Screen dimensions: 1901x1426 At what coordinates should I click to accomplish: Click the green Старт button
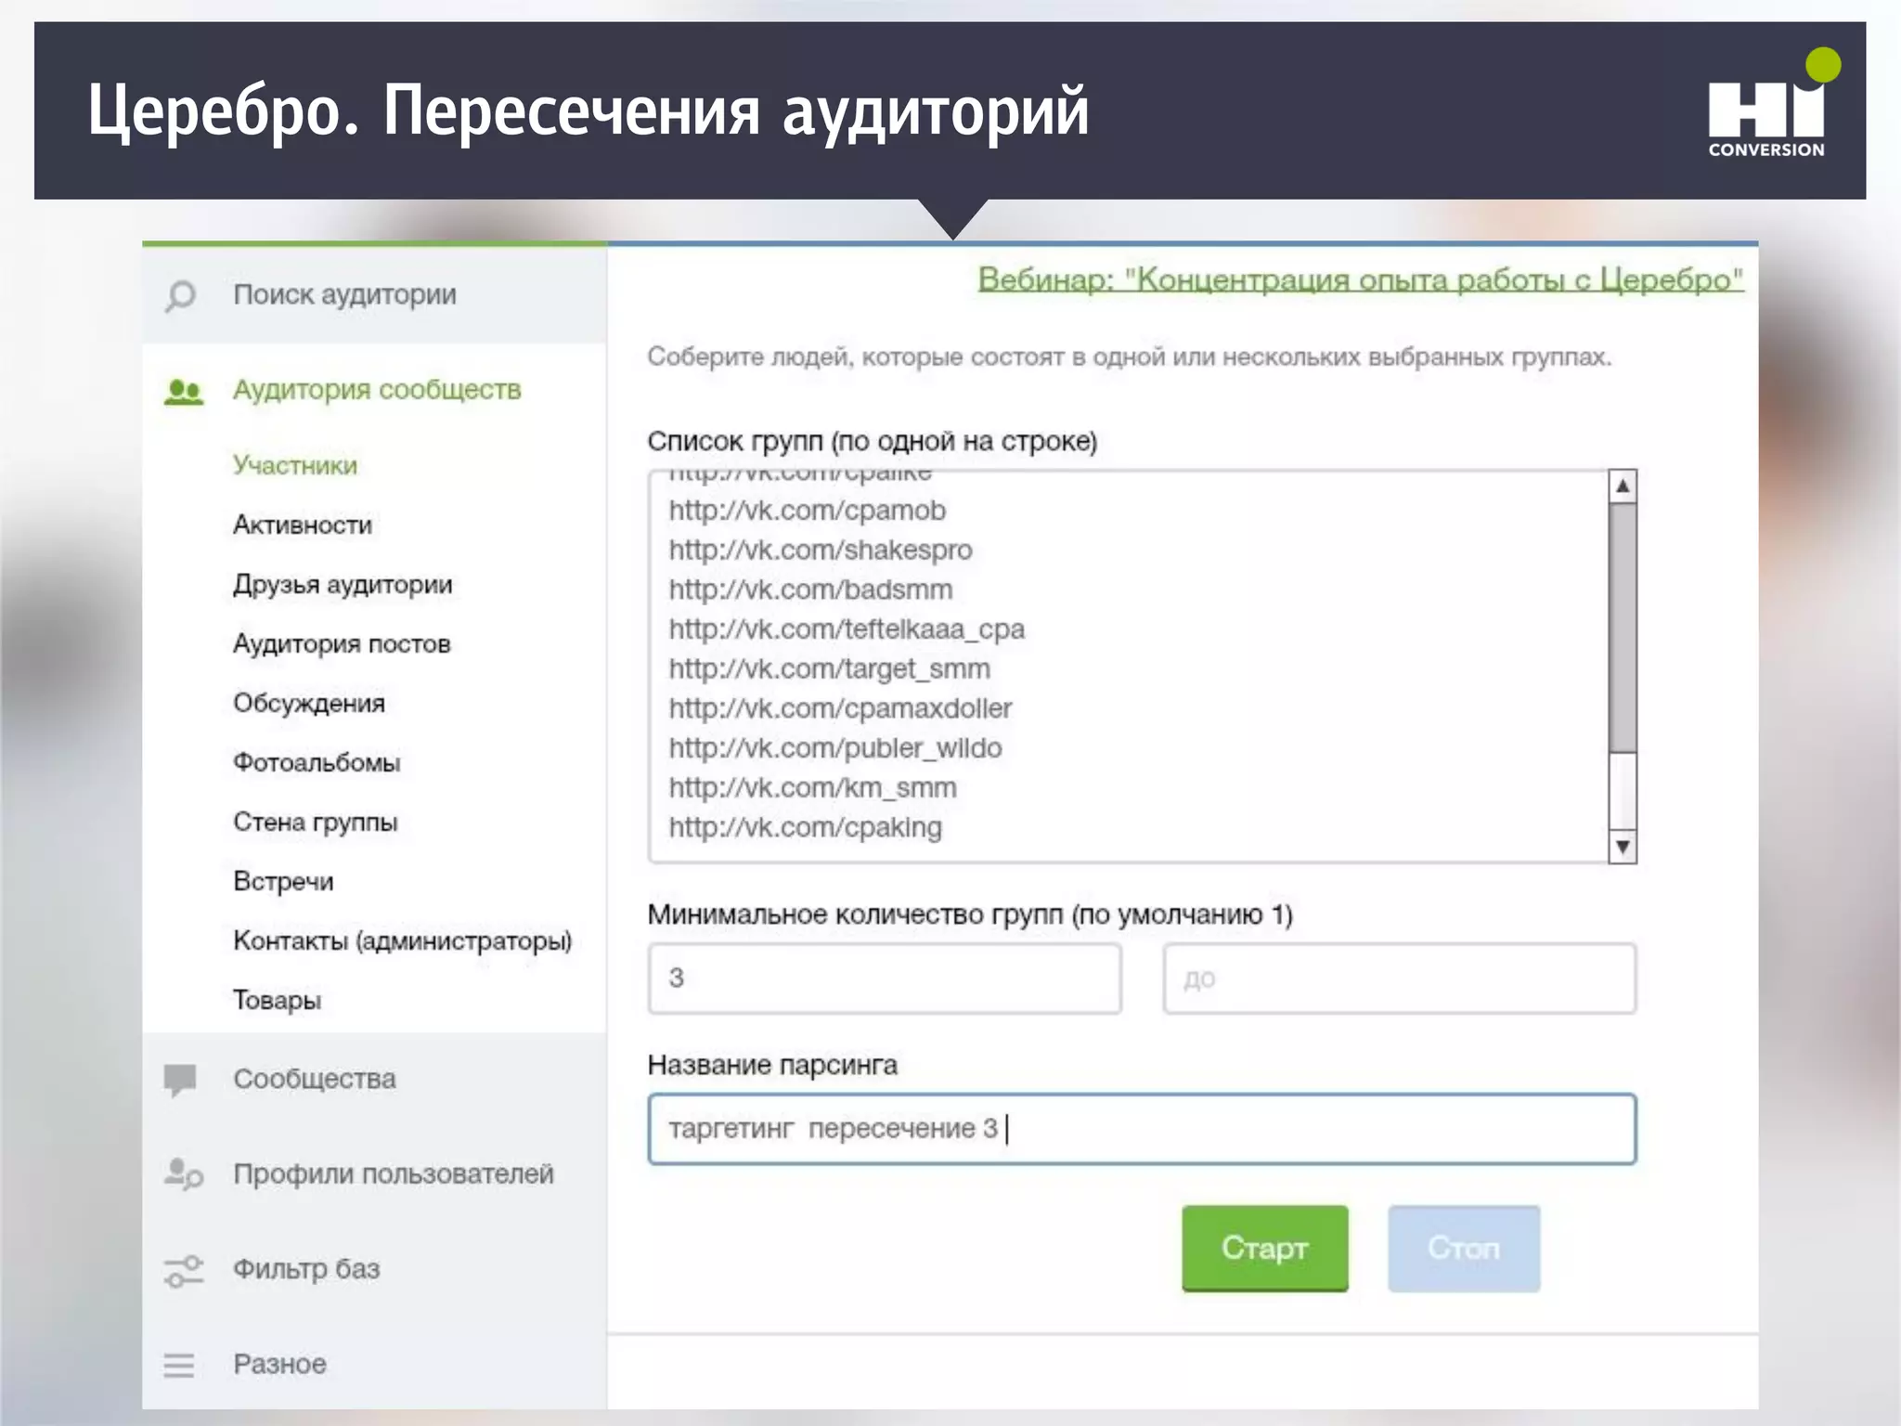(x=1264, y=1248)
